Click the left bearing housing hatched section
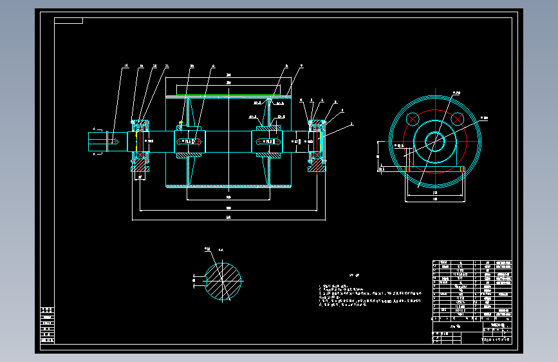The image size is (558, 362). [140, 166]
